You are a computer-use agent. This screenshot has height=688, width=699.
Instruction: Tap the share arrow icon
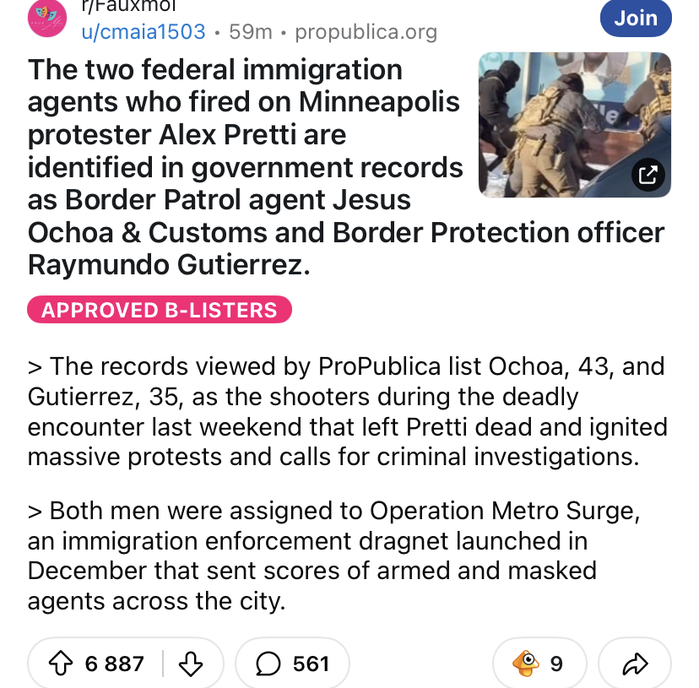pos(634,664)
